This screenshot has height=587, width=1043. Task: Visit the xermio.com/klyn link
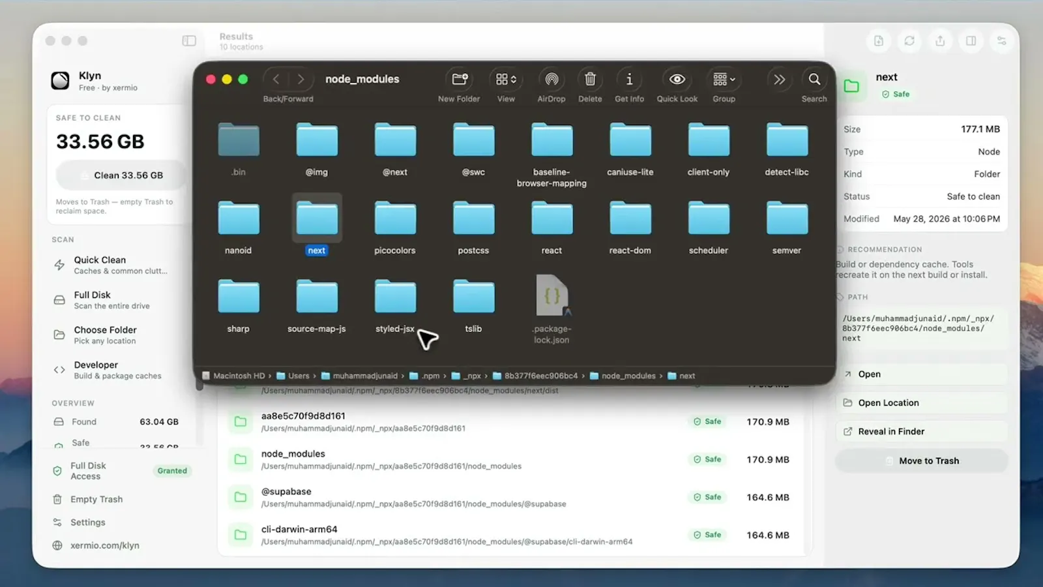[x=96, y=545]
